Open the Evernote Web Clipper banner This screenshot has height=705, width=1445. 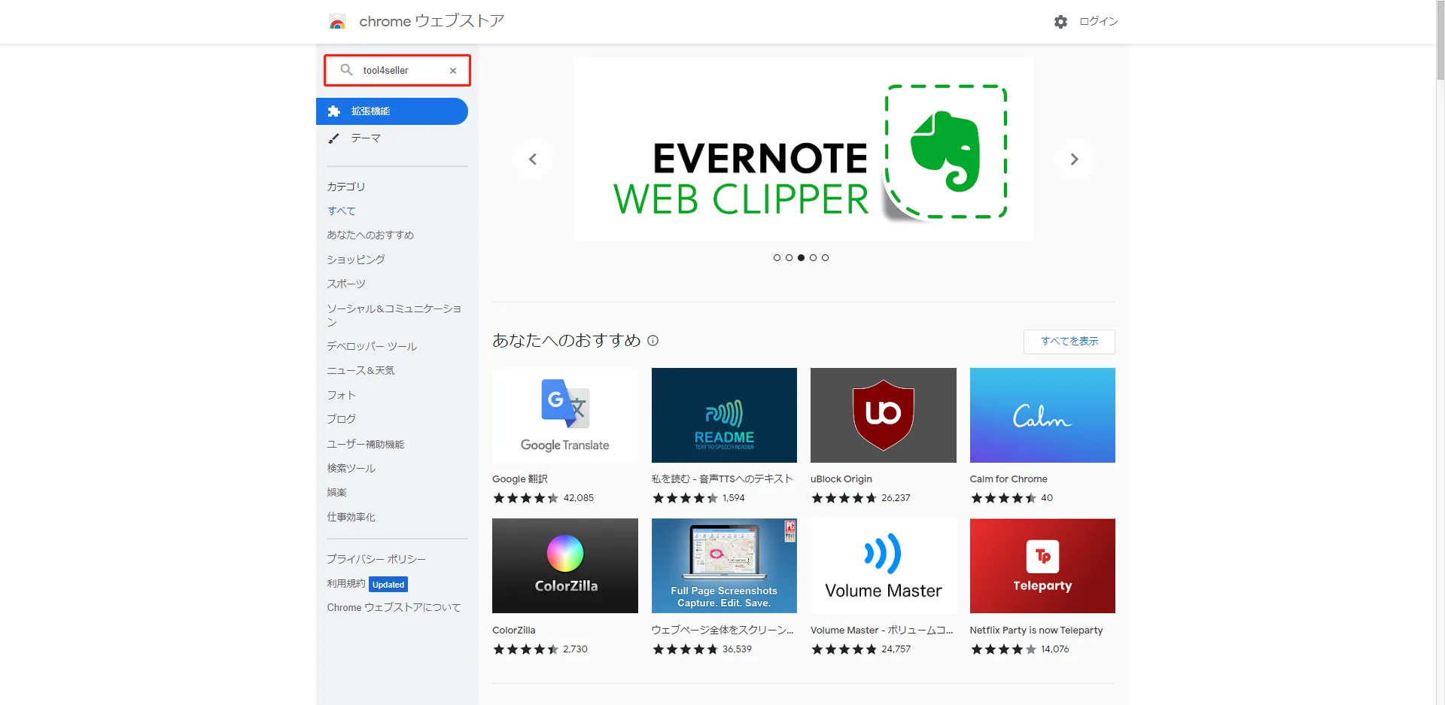[x=803, y=150]
